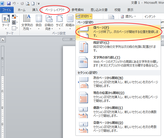Open theme effects dropdown
164x138 pixels.
tap(15, 28)
